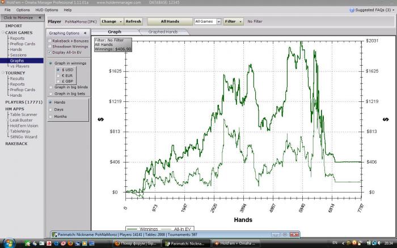Select Graph in winnings radio
Image resolution: width=397 pixels, height=248 pixels.
[x=50, y=63]
